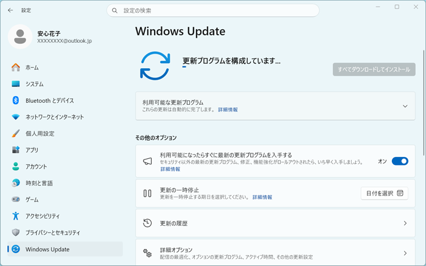Click the megaphone icon for latest updates
The image size is (426, 266).
point(147,161)
